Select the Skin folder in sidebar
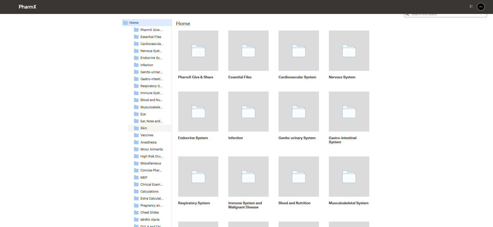The height and width of the screenshot is (227, 493). (x=150, y=128)
